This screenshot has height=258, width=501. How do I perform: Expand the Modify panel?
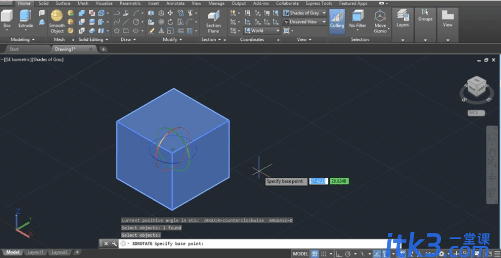coord(172,39)
